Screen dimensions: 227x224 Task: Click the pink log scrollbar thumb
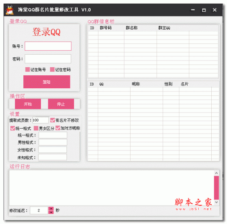[216, 188]
